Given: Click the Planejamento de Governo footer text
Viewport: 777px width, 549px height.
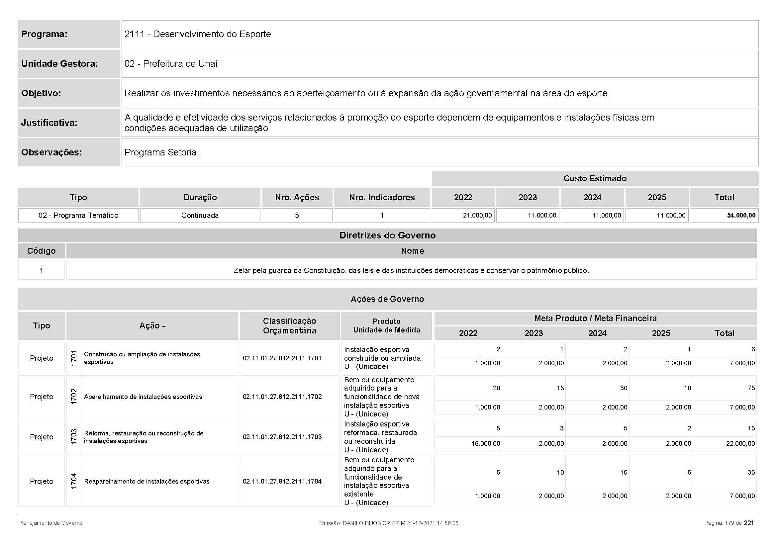Looking at the screenshot, I should click(x=50, y=523).
